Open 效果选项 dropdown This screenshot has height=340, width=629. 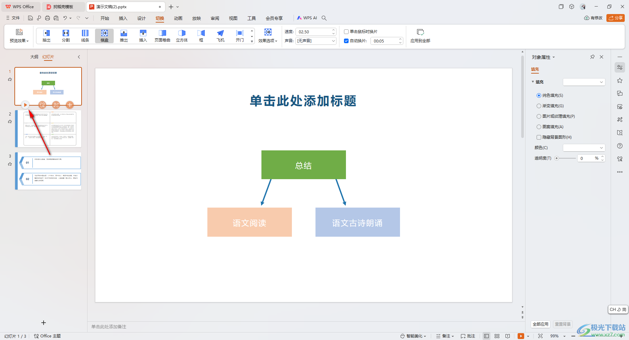268,36
